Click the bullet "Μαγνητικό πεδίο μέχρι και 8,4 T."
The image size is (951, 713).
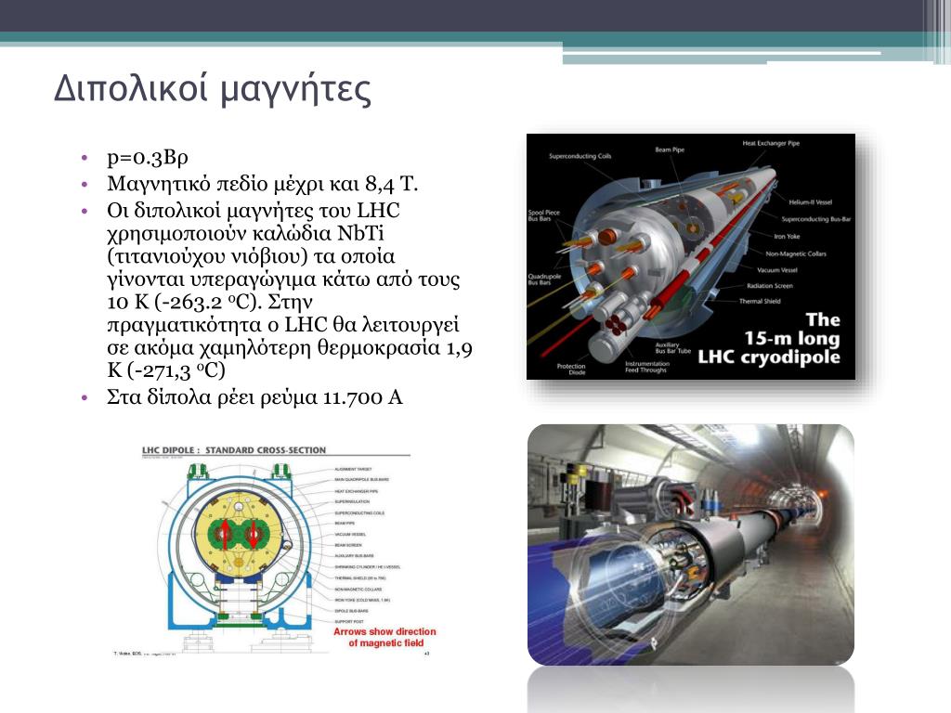tap(263, 183)
